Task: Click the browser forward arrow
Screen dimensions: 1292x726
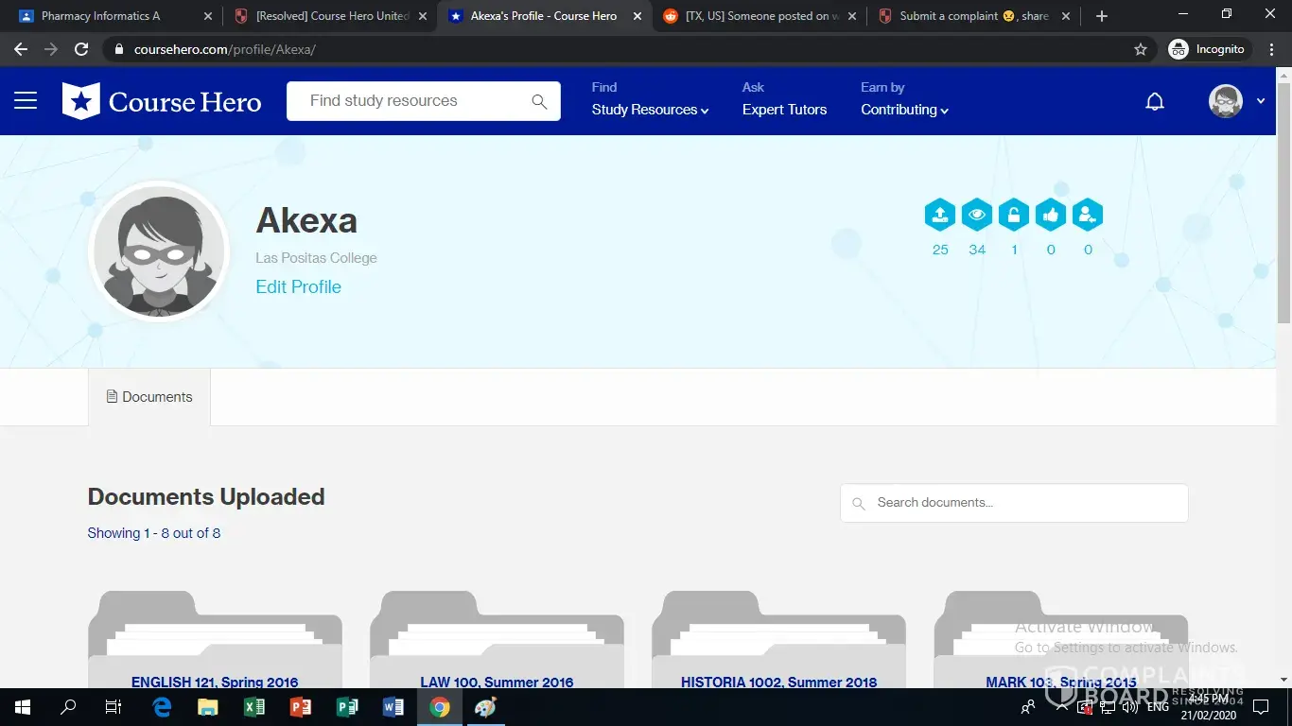Action: (51, 49)
